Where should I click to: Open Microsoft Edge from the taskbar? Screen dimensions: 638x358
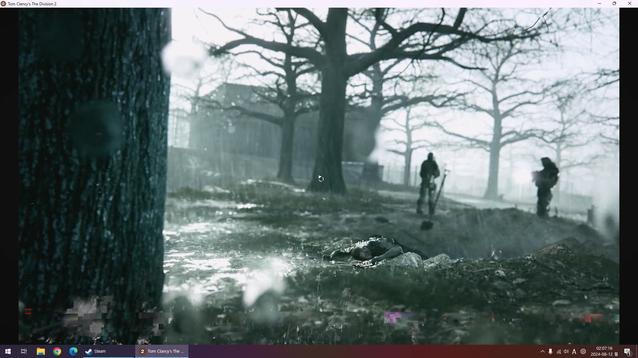coord(73,351)
